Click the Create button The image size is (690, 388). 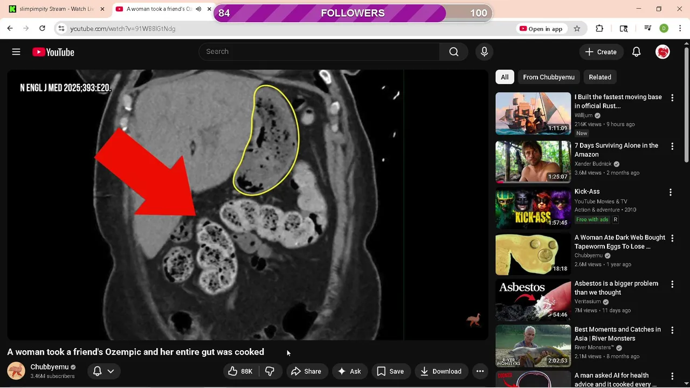click(x=601, y=52)
